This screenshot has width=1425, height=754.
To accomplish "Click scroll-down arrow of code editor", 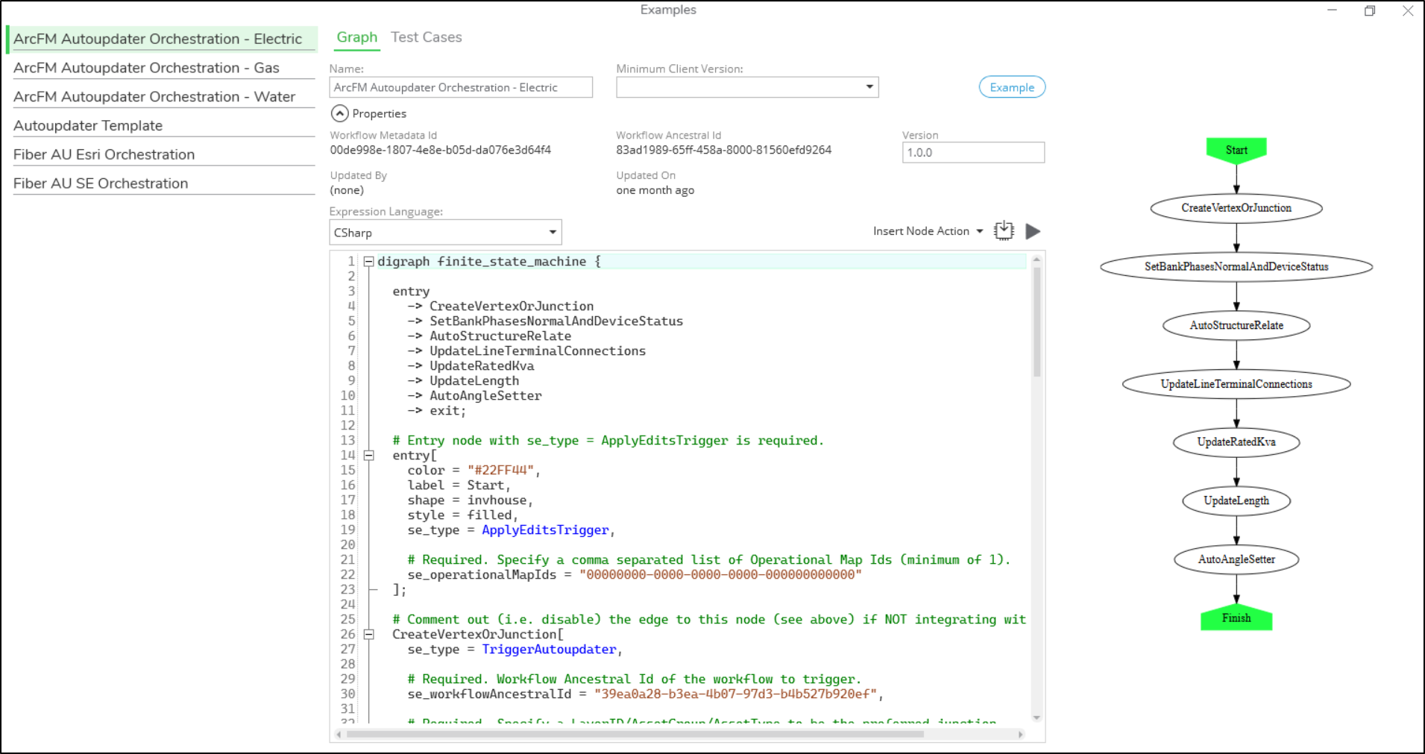I will tap(1036, 718).
